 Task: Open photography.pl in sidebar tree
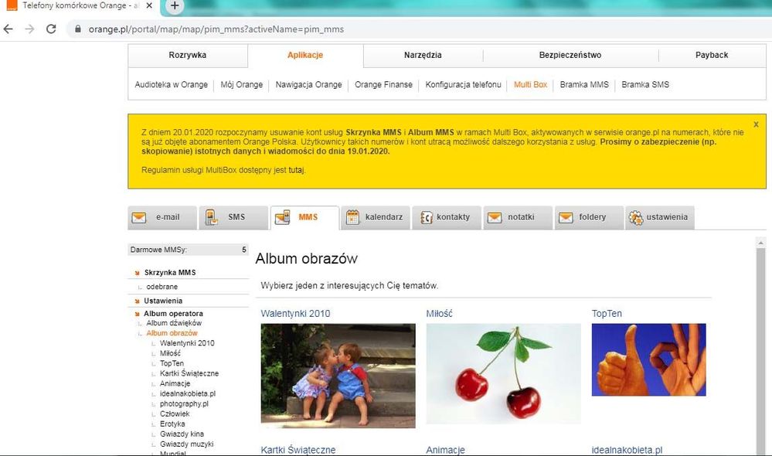(x=184, y=403)
